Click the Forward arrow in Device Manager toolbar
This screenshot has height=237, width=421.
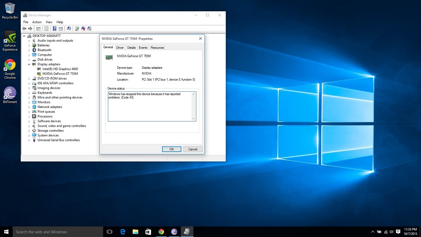click(30, 29)
